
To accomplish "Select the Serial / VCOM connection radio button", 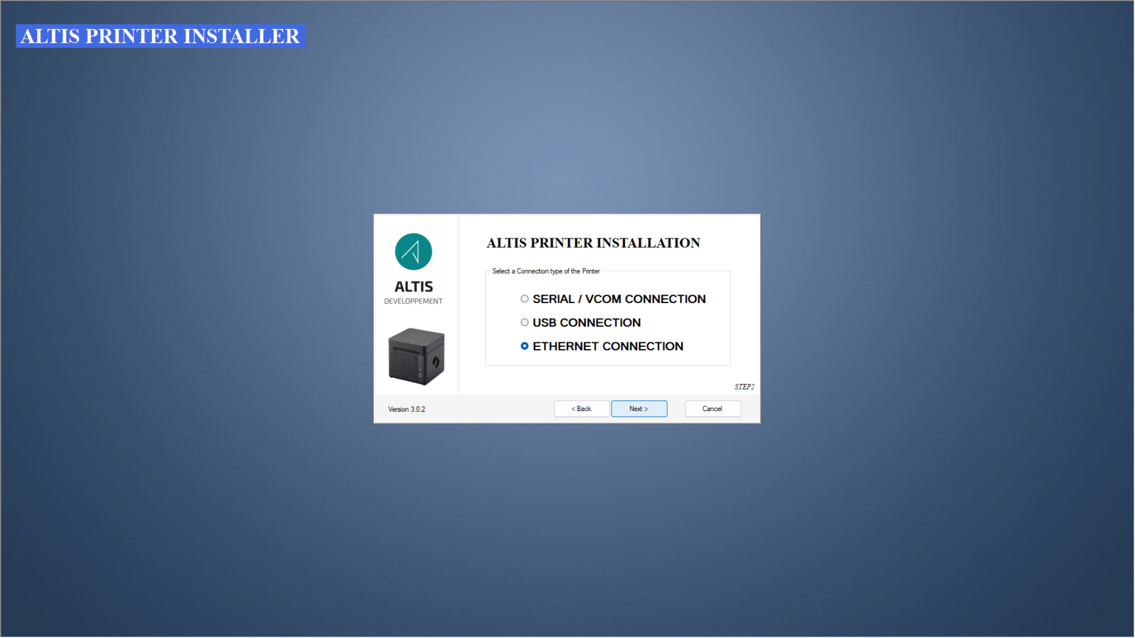I will [524, 299].
